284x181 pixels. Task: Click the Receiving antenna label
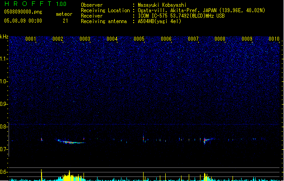click(104, 21)
